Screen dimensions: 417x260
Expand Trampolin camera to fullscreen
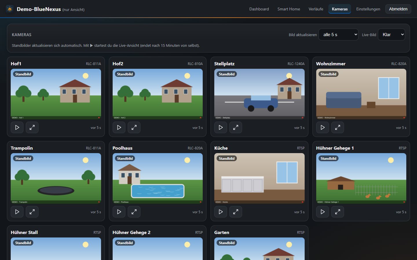click(x=32, y=212)
